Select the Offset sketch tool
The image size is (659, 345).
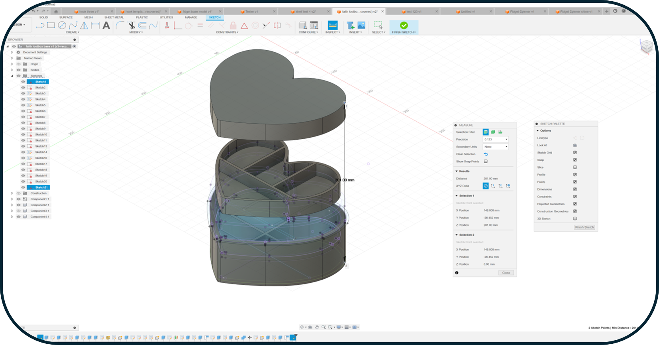(x=142, y=26)
